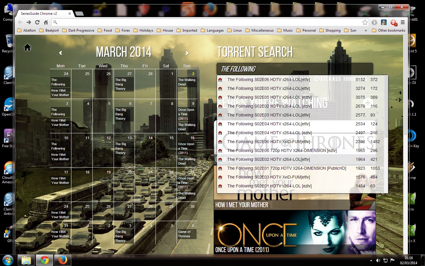Go to the previous month in calendar

pos(61,53)
